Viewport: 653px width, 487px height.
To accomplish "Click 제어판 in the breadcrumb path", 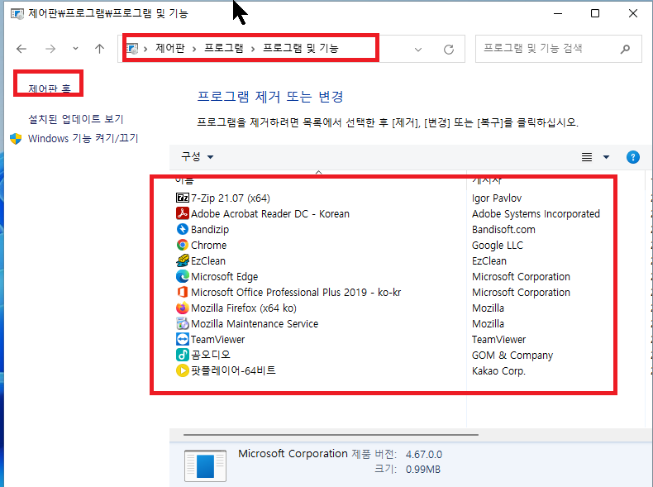I will (170, 48).
